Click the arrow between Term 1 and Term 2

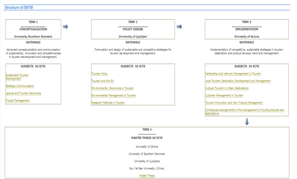point(65,27)
